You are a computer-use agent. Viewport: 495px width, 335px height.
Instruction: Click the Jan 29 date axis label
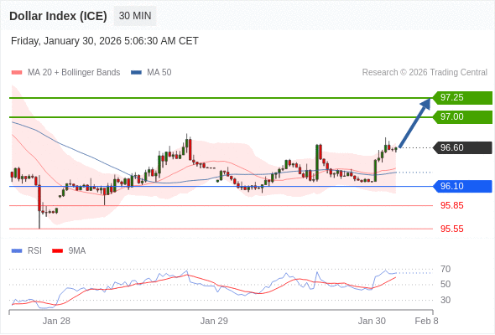pyautogui.click(x=214, y=321)
